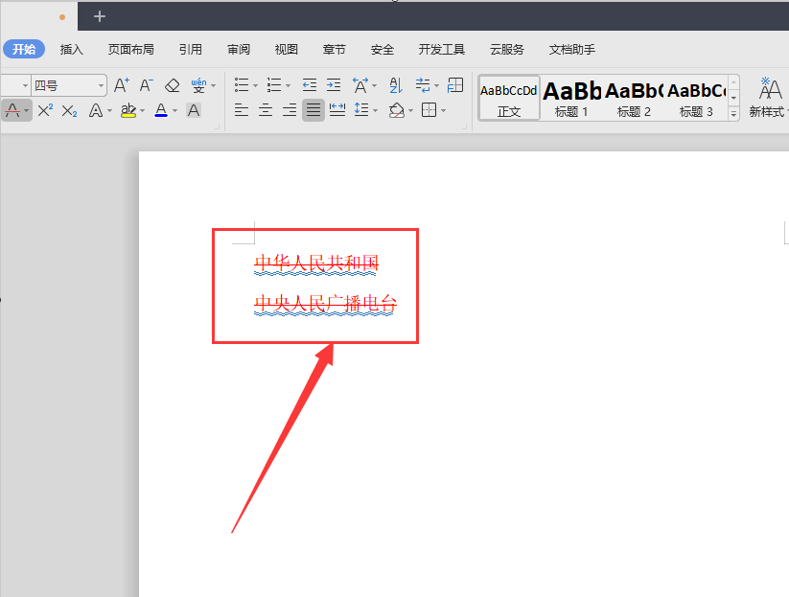The height and width of the screenshot is (597, 789).
Task: Click the text 中央人民广播电台 in document
Action: tap(326, 303)
